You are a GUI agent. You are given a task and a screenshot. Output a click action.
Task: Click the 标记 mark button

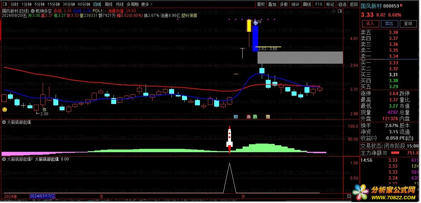click(x=330, y=5)
